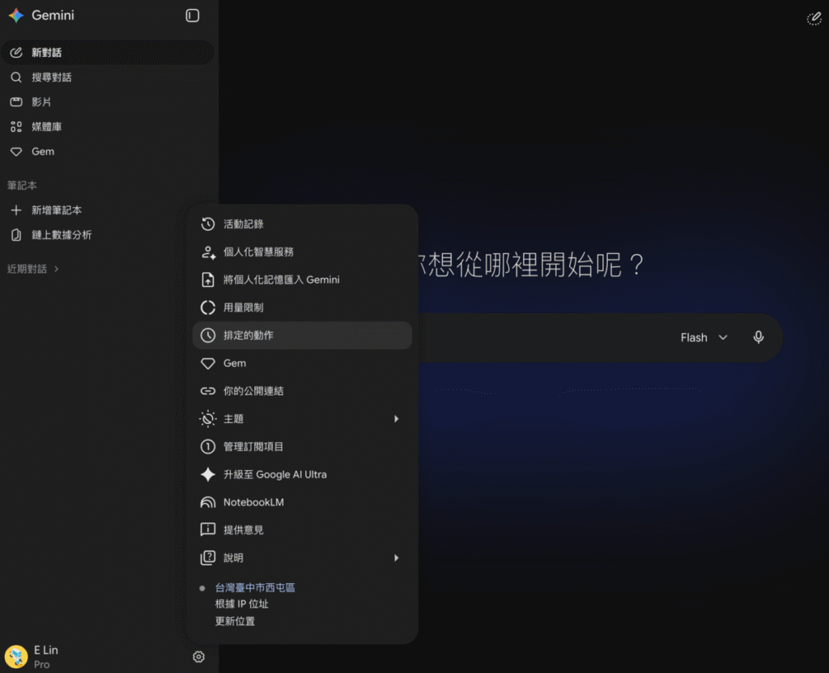This screenshot has height=673, width=829.
Task: Click the clock icon for 排定的動作
Action: 208,336
